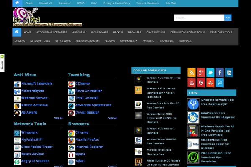Click the email envelope social icon

220,83
